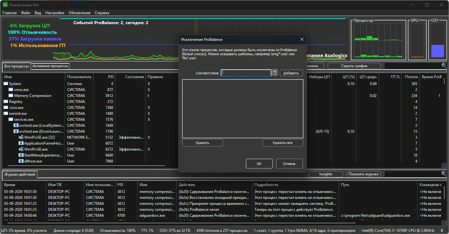
Task: Click the svchost.exe (LocalSystem...) icon
Action: (x=16, y=125)
